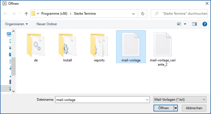Select the Install folder icon
This screenshot has height=114, width=211.
point(67,45)
